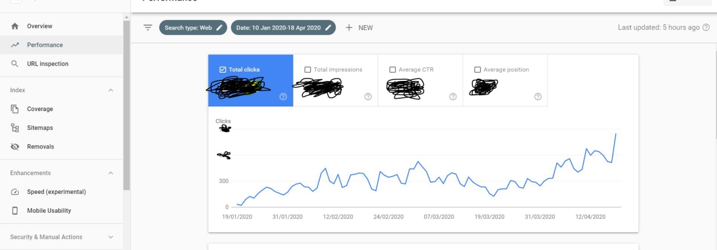Tick the Average position checkbox
Image resolution: width=717 pixels, height=250 pixels.
[x=478, y=70]
